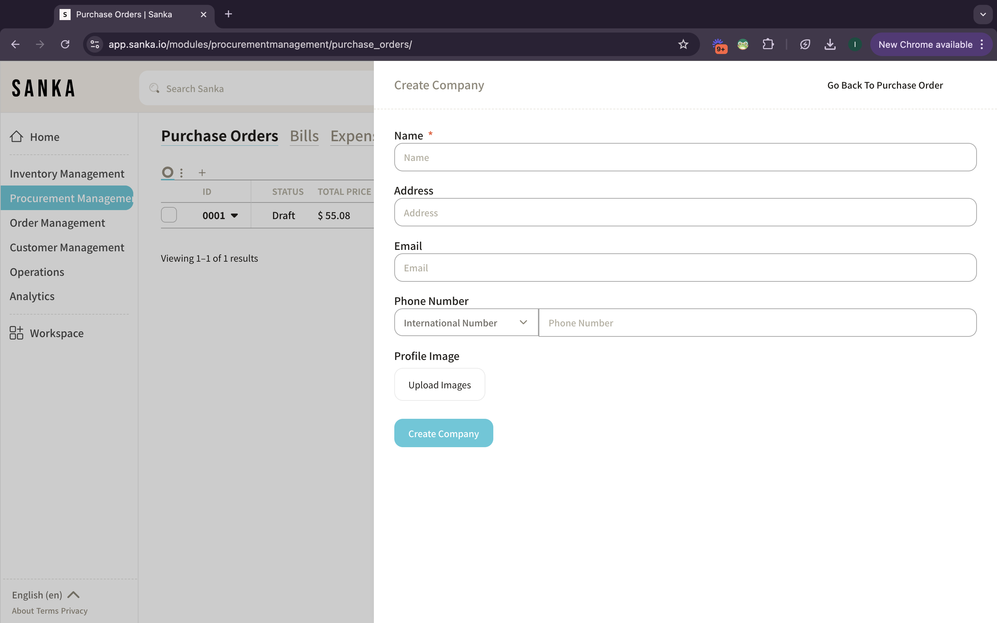Click the Home icon in sidebar
This screenshot has width=997, height=623.
pyautogui.click(x=17, y=136)
